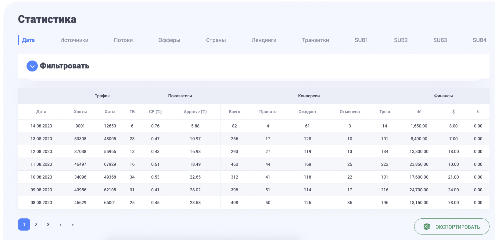This screenshot has width=495, height=240.
Task: Go to pagination page 3
Action: (48, 224)
